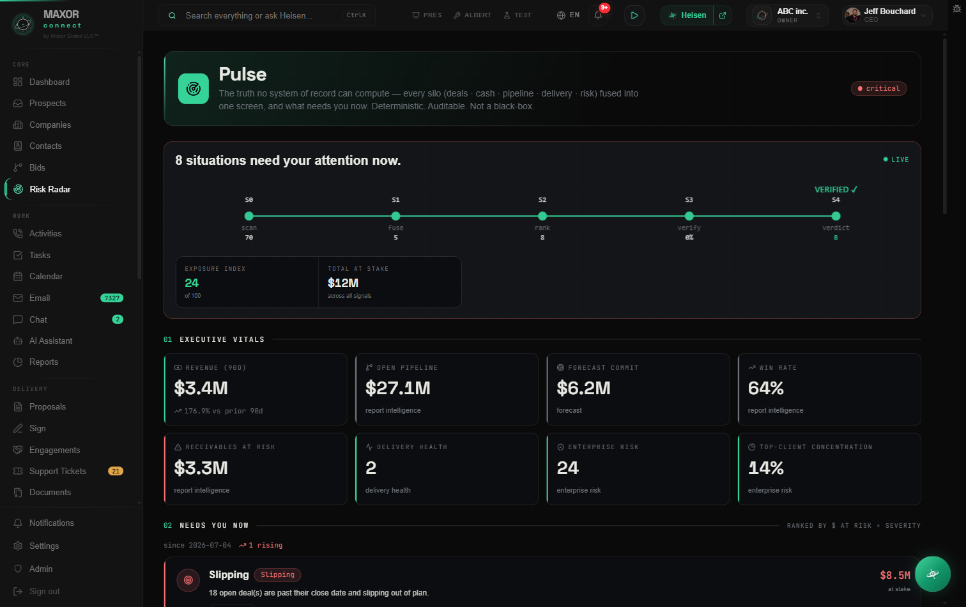The height and width of the screenshot is (607, 966).
Task: Click the AI Assistant robot icon
Action: pyautogui.click(x=18, y=341)
